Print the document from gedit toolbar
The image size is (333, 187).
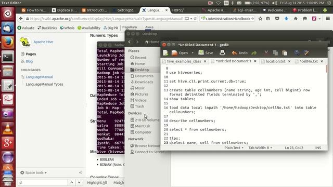tap(222, 53)
